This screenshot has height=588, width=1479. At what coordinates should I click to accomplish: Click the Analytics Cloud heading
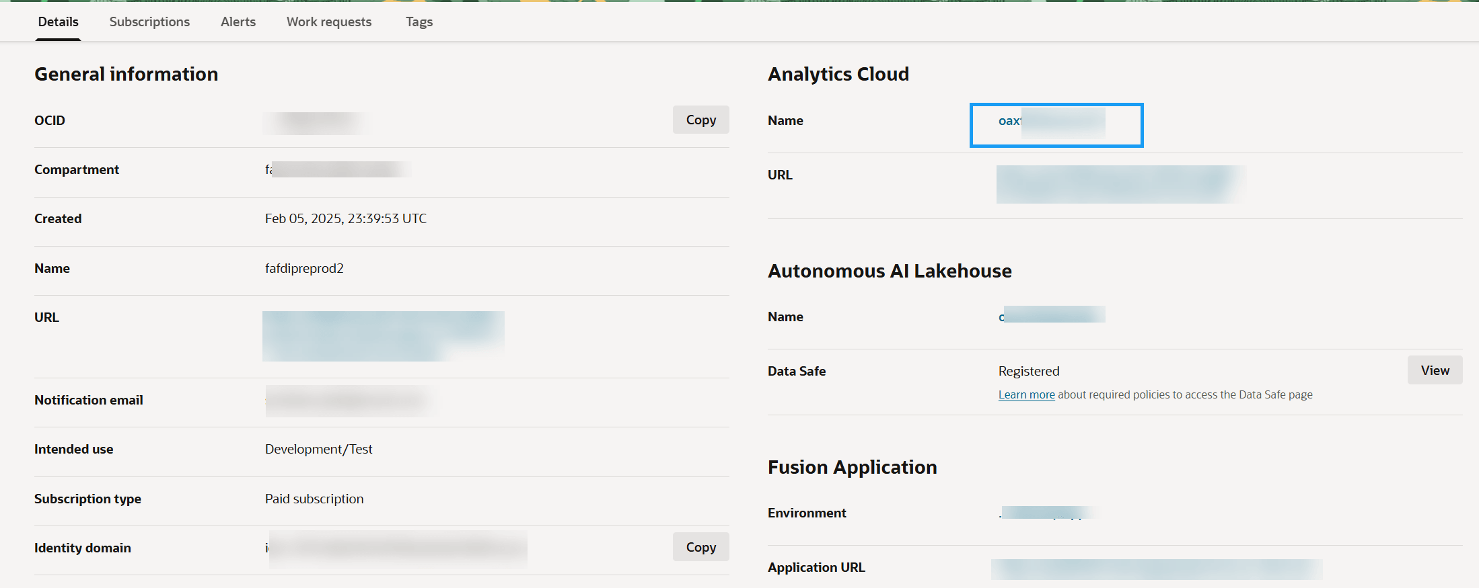tap(838, 74)
